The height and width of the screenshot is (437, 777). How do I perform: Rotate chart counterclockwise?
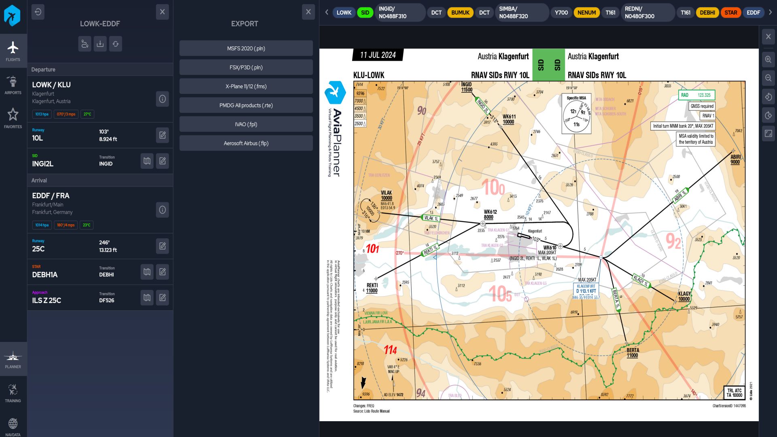pos(769,97)
